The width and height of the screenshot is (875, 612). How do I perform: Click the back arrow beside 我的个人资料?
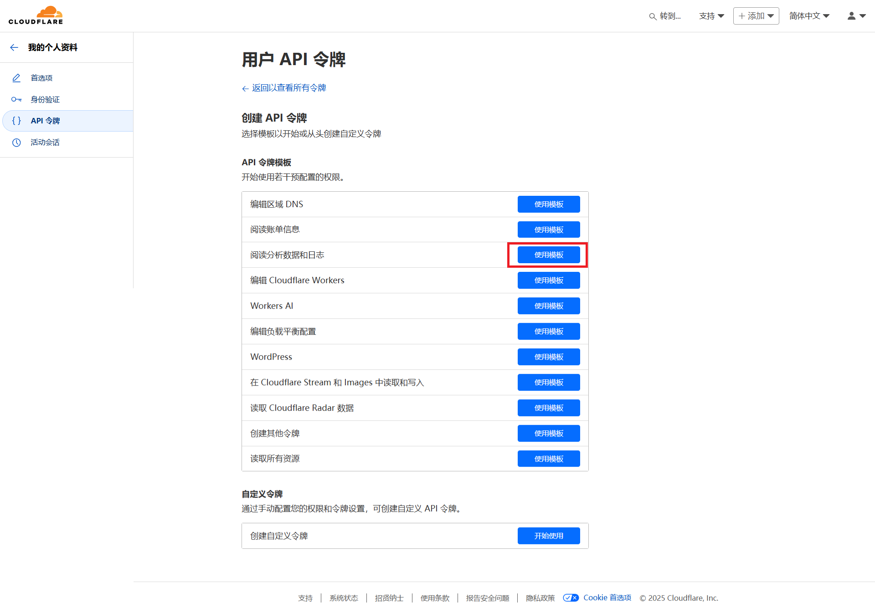[14, 47]
